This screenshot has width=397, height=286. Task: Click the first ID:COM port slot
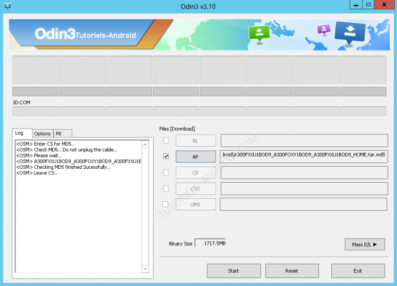(36, 112)
